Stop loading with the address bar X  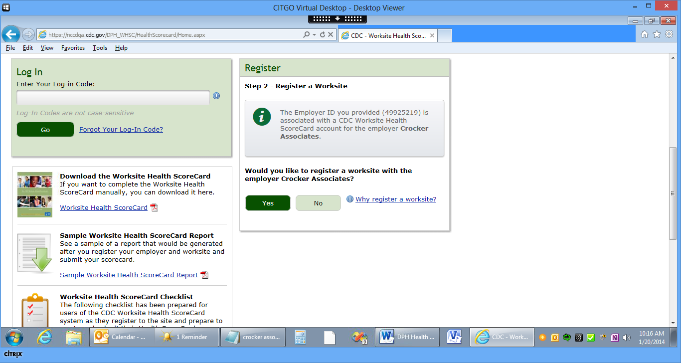coord(331,35)
